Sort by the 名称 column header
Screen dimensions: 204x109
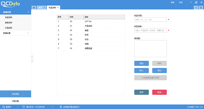click(x=104, y=17)
